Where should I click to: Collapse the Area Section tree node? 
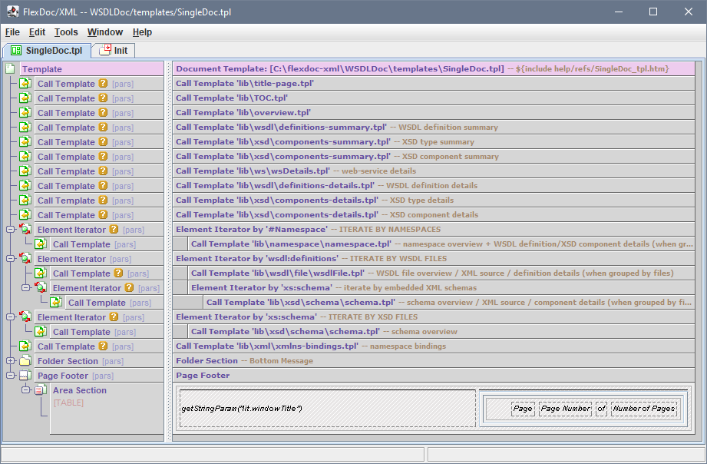[25, 390]
